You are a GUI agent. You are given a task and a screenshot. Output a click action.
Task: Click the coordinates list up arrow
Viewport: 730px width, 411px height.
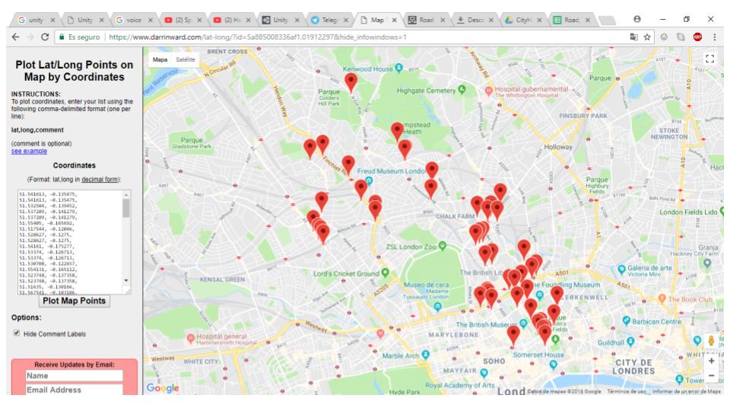[x=126, y=194]
